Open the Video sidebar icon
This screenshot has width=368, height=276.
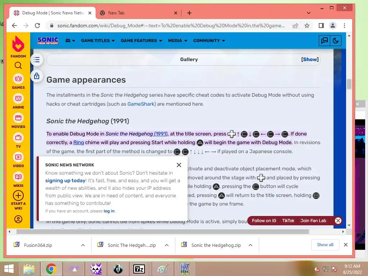[x=18, y=157]
